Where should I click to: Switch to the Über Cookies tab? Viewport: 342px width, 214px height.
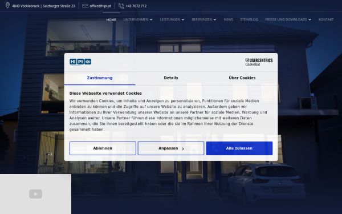(242, 78)
